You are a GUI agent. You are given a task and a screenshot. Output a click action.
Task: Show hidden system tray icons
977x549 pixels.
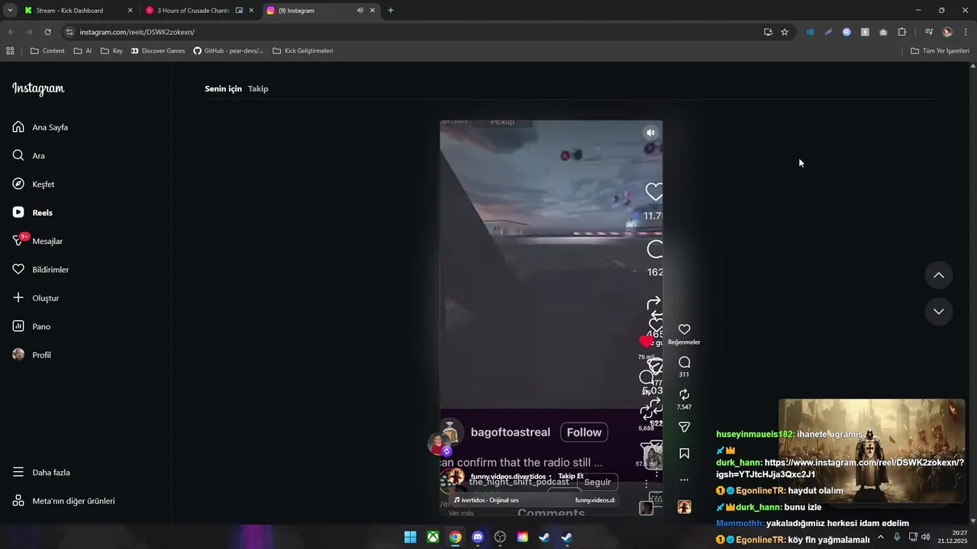click(880, 537)
